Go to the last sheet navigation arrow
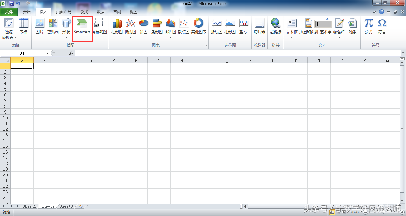Image resolution: width=406 pixels, height=216 pixels. 17,206
